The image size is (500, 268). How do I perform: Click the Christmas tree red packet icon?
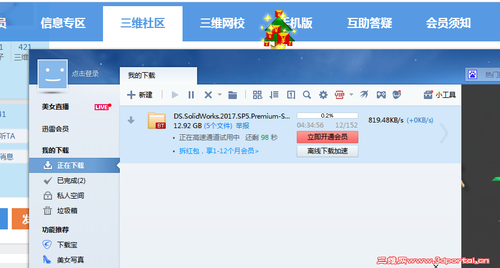click(277, 29)
